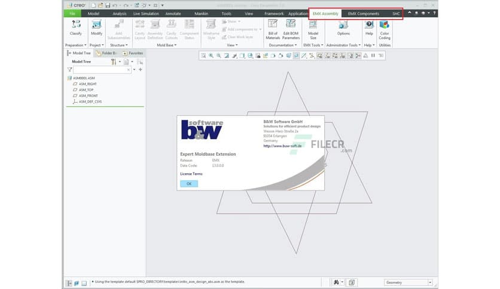Open the www.buw-soft.de link
Screen dimensions: 500x289
(x=282, y=146)
